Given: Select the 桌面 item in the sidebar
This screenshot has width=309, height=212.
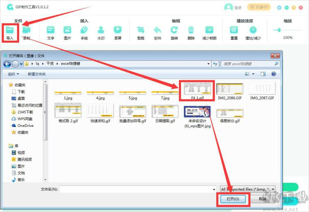Looking at the screenshot, I should (21, 99).
